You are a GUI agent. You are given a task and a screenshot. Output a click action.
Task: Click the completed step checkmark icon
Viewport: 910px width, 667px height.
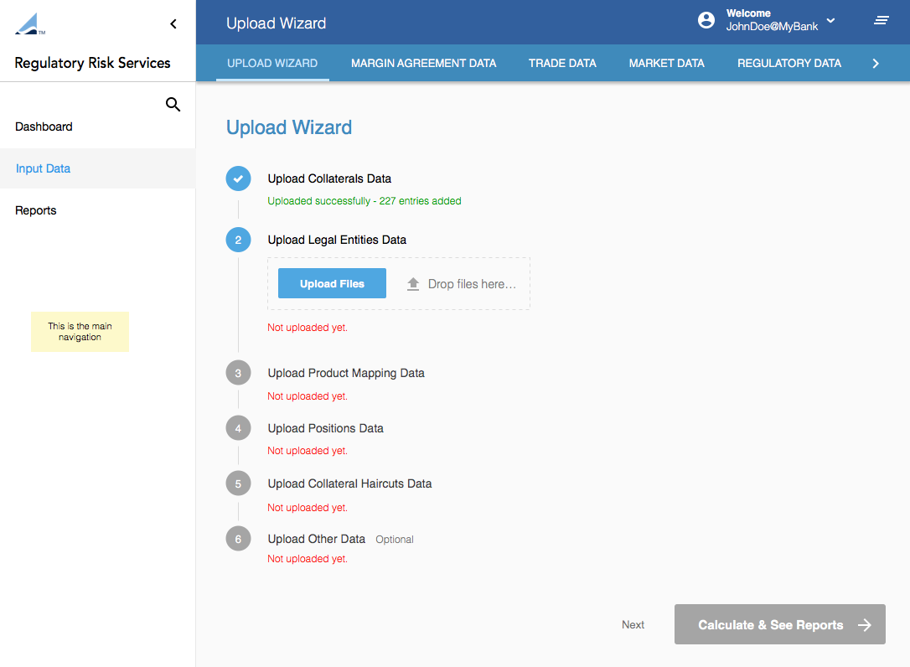[238, 178]
